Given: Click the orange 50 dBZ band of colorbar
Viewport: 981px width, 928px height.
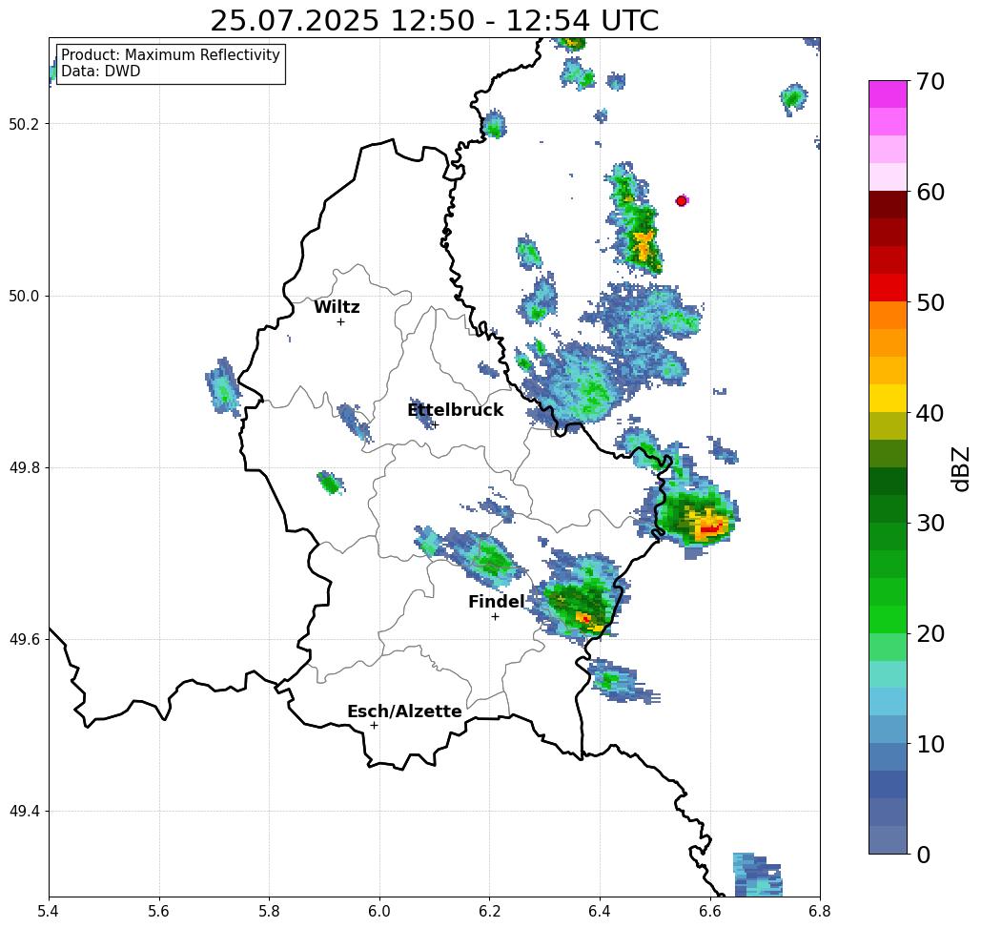Looking at the screenshot, I should tap(888, 315).
